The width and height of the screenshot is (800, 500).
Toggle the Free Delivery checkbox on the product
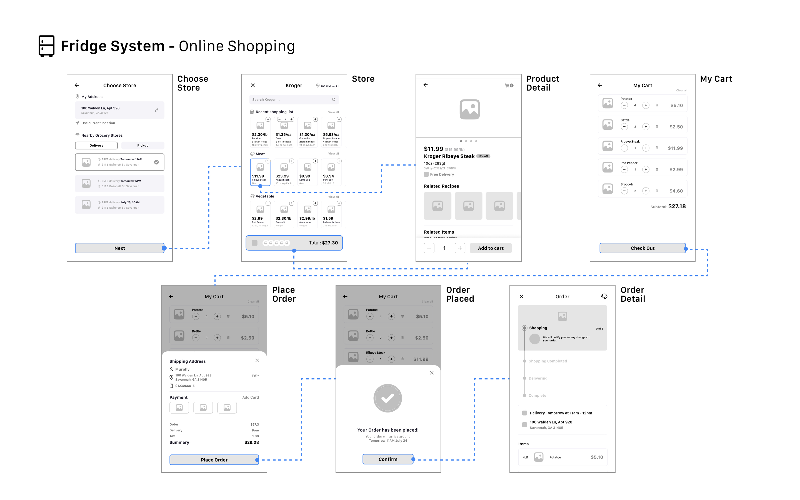(x=426, y=174)
